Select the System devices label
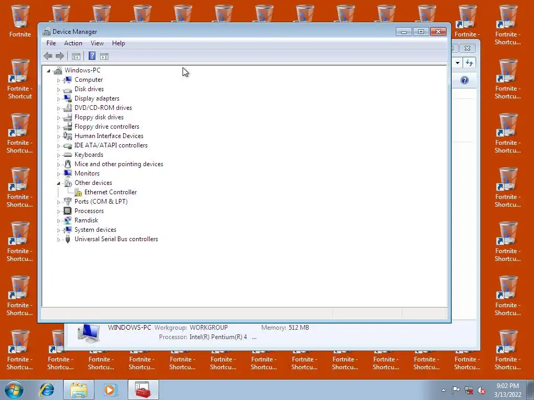The height and width of the screenshot is (400, 534). point(95,230)
